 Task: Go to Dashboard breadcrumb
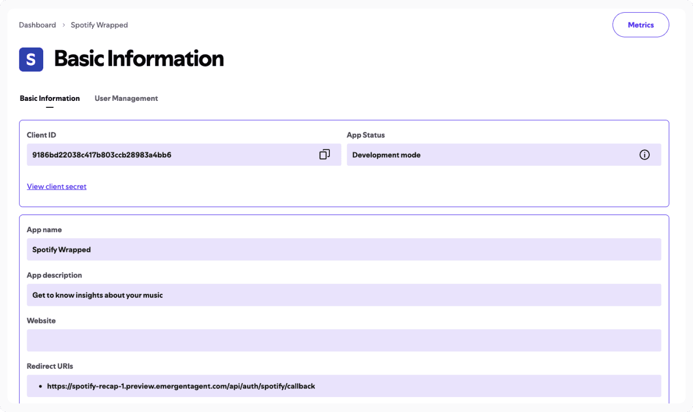tap(37, 25)
